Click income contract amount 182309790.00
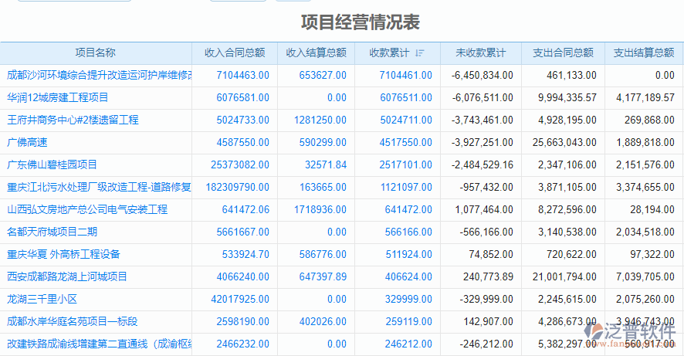 click(238, 187)
